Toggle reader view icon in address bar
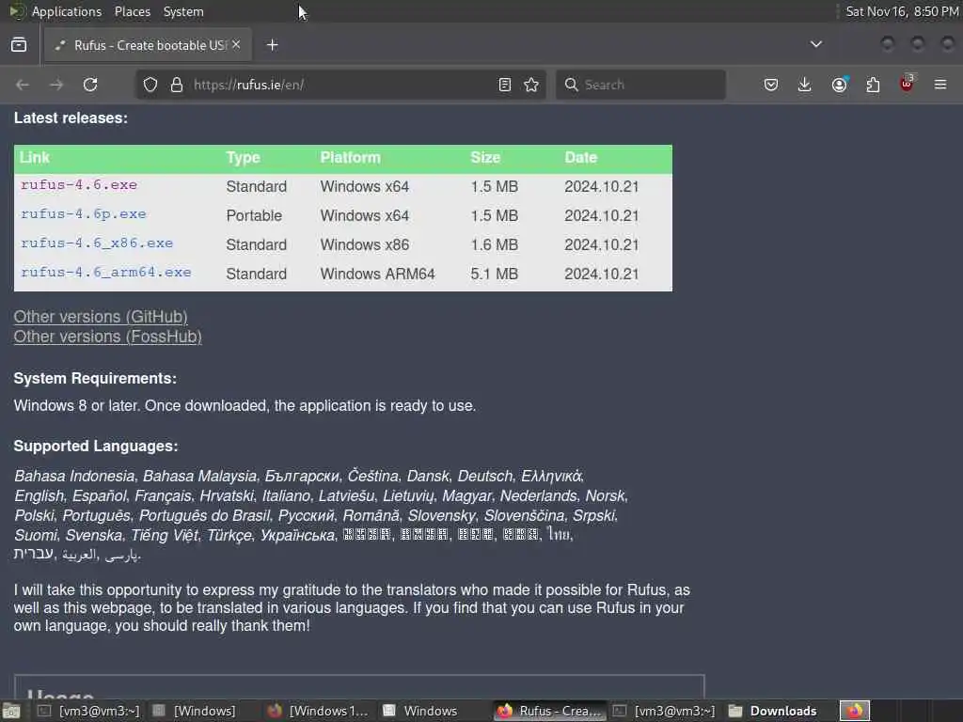 pyautogui.click(x=505, y=85)
